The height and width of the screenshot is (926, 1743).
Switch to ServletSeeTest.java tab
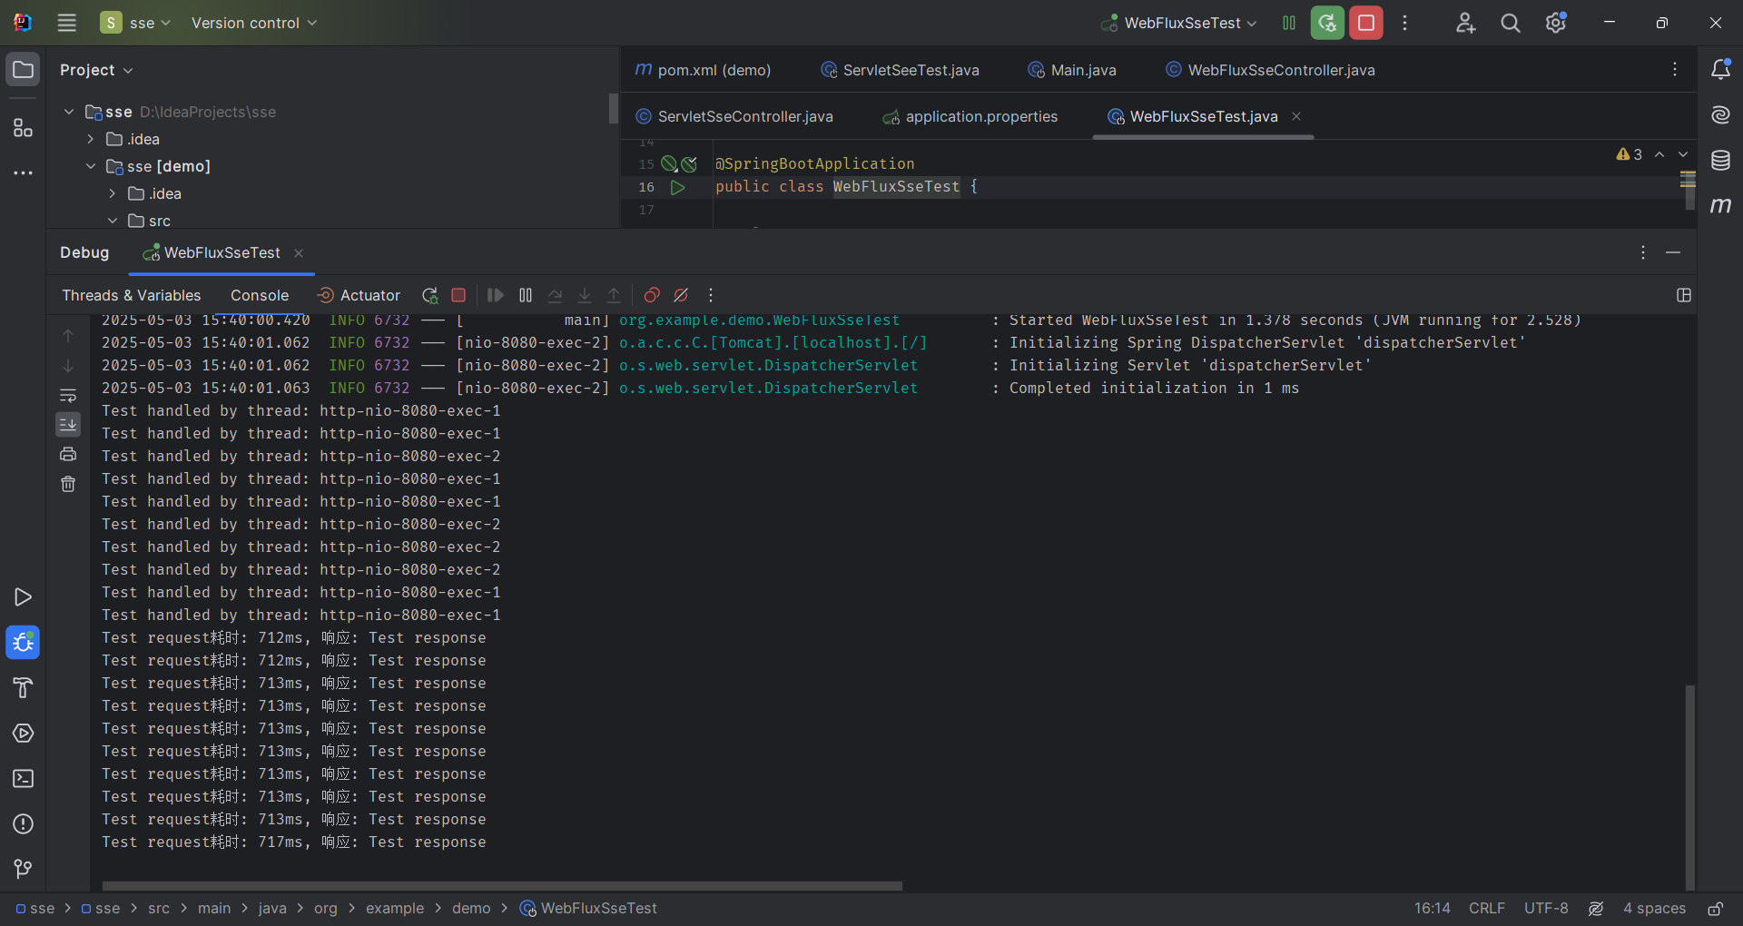(900, 70)
